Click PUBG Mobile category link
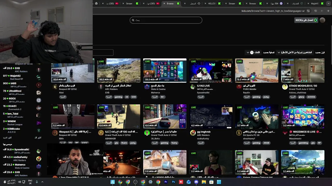Screen dimensions: 332x186 pos(250,89)
